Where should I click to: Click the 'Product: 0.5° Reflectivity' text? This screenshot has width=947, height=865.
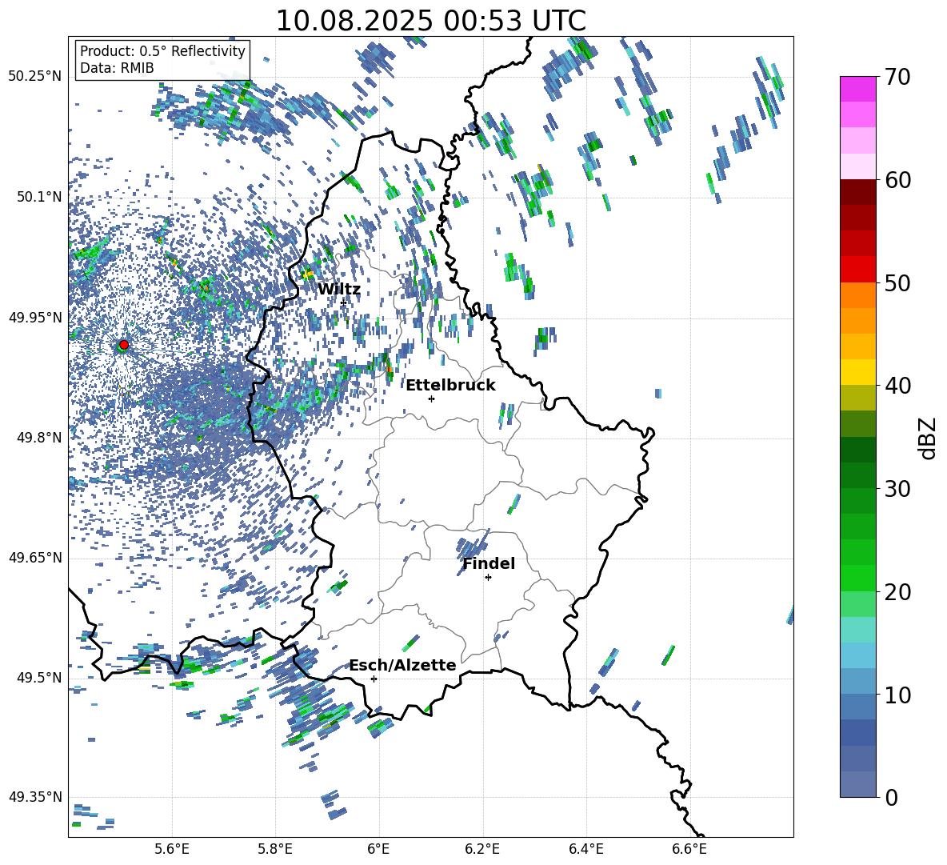(x=162, y=51)
